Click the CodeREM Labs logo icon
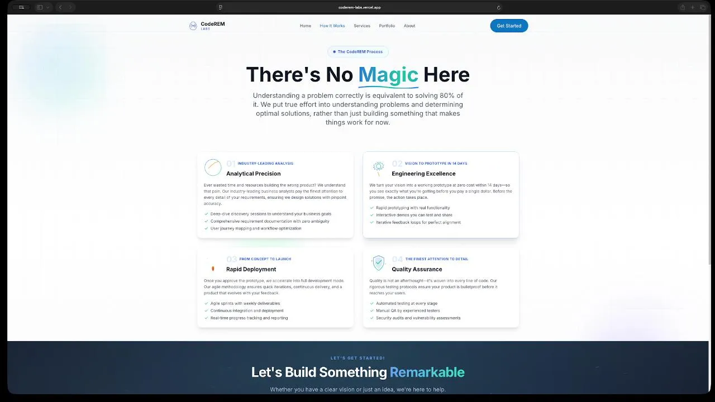715x402 pixels. pyautogui.click(x=193, y=26)
